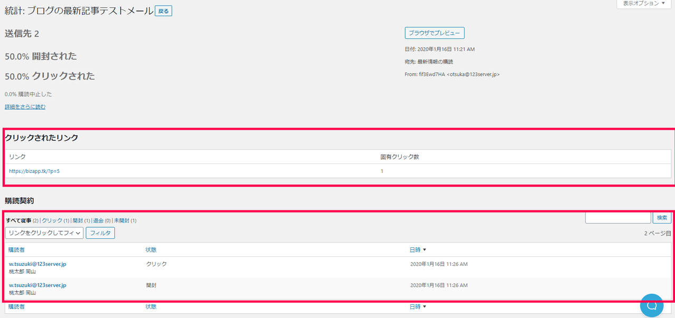The image size is (675, 318).
Task: Select the クリックされたリンク section heading
Action: [42, 138]
